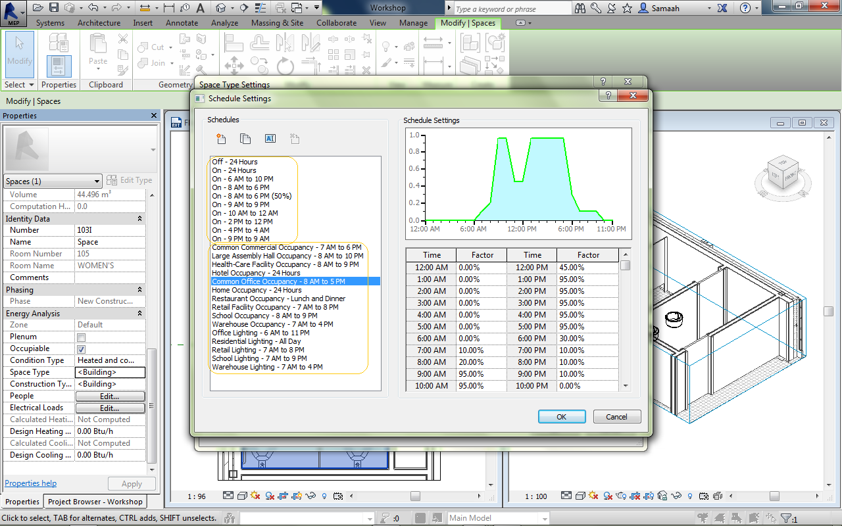Viewport: 842px width, 526px height.
Task: Click the binoculars search icon
Action: point(580,9)
